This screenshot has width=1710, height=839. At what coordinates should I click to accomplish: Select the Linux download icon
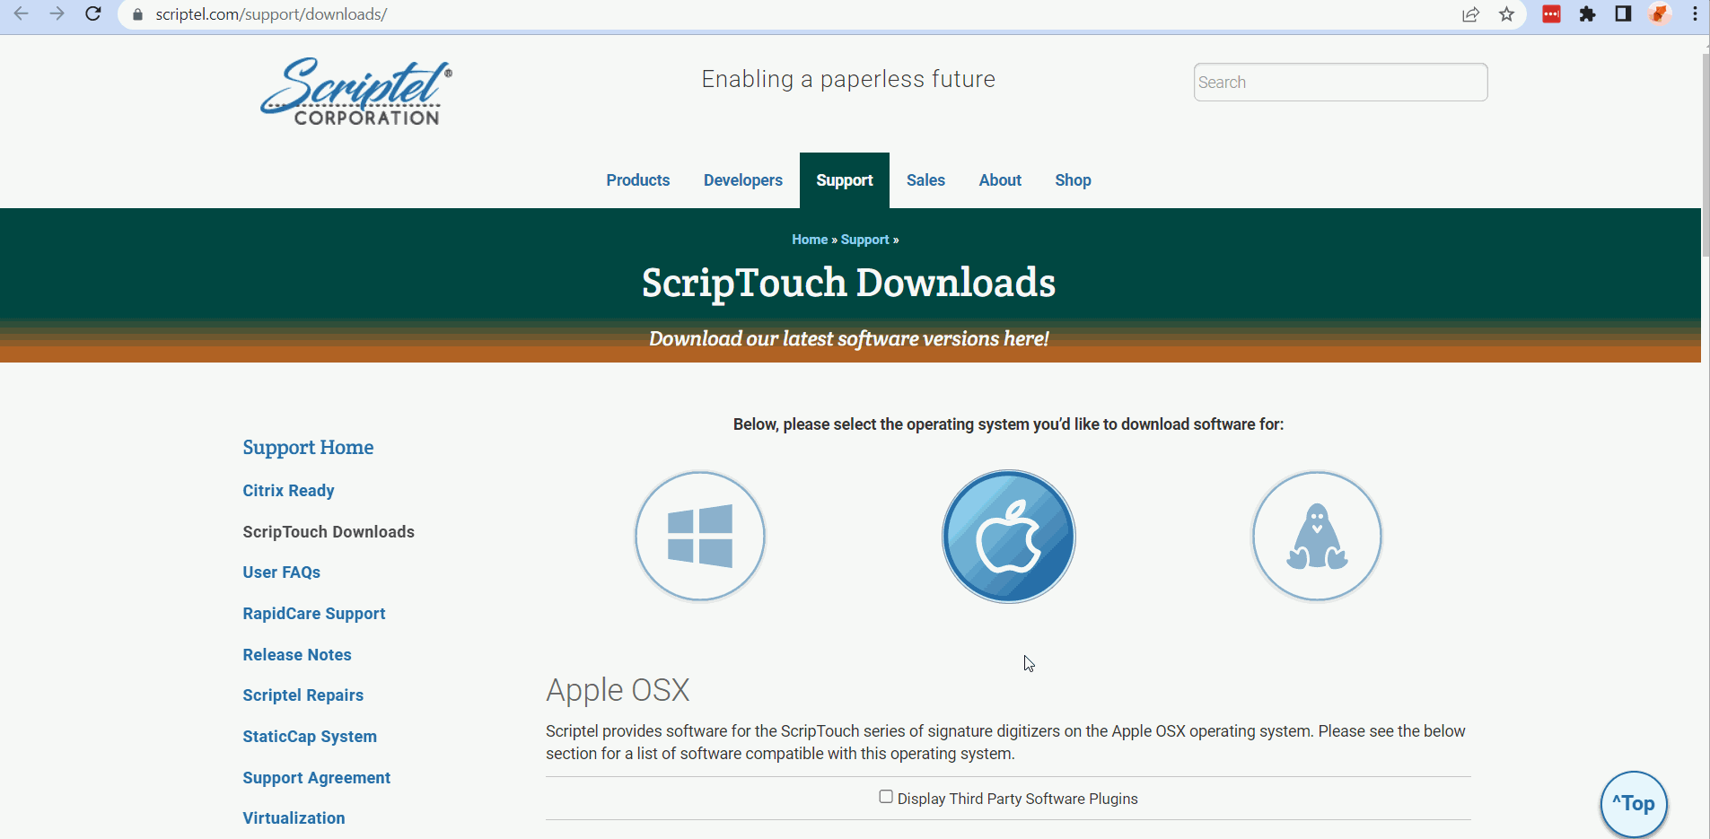(x=1315, y=536)
